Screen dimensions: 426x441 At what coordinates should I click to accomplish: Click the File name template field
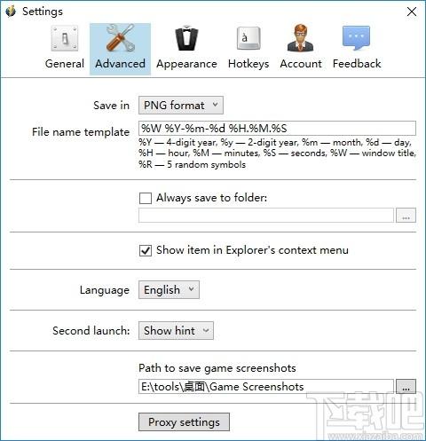coord(277,129)
